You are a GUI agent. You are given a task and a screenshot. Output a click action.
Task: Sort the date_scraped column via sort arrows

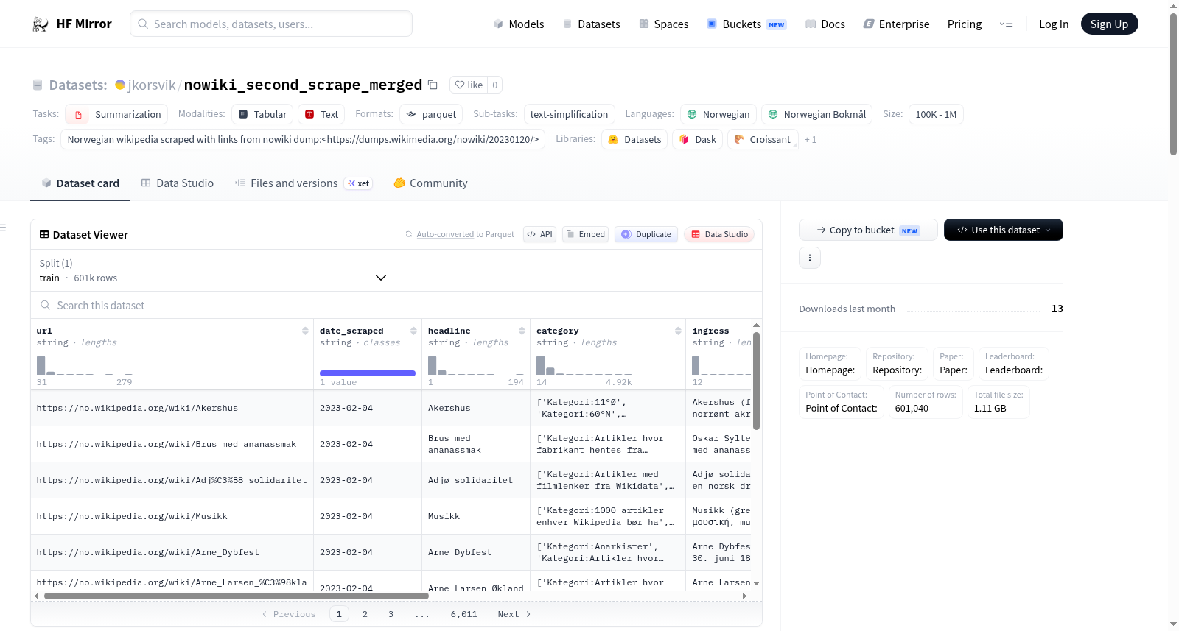click(413, 331)
